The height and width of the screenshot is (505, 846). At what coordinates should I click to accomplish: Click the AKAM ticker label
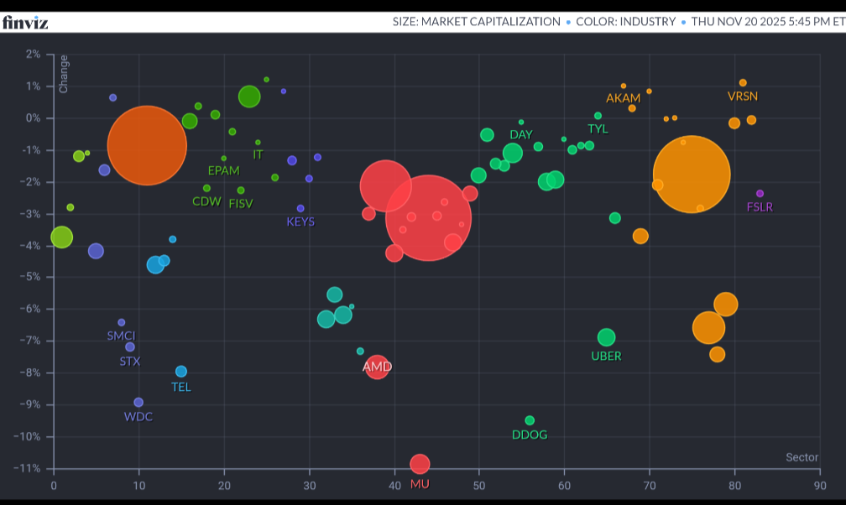(x=623, y=98)
